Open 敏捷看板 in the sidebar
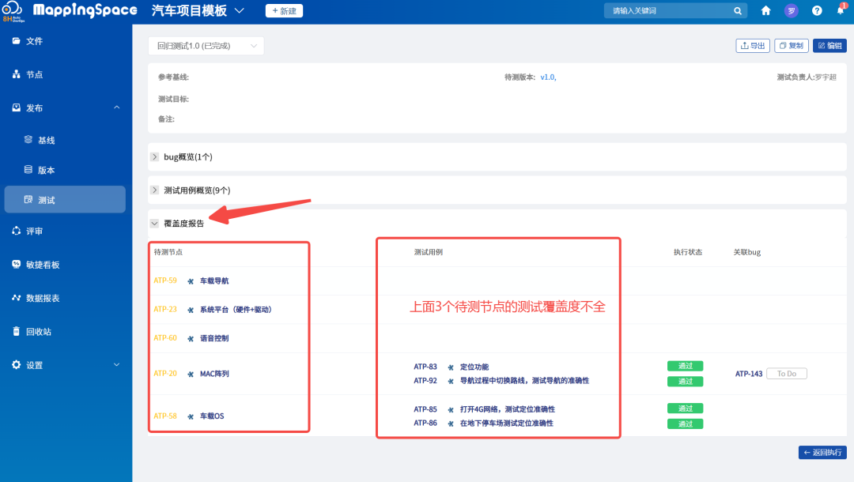Viewport: 854px width, 482px height. 43,265
